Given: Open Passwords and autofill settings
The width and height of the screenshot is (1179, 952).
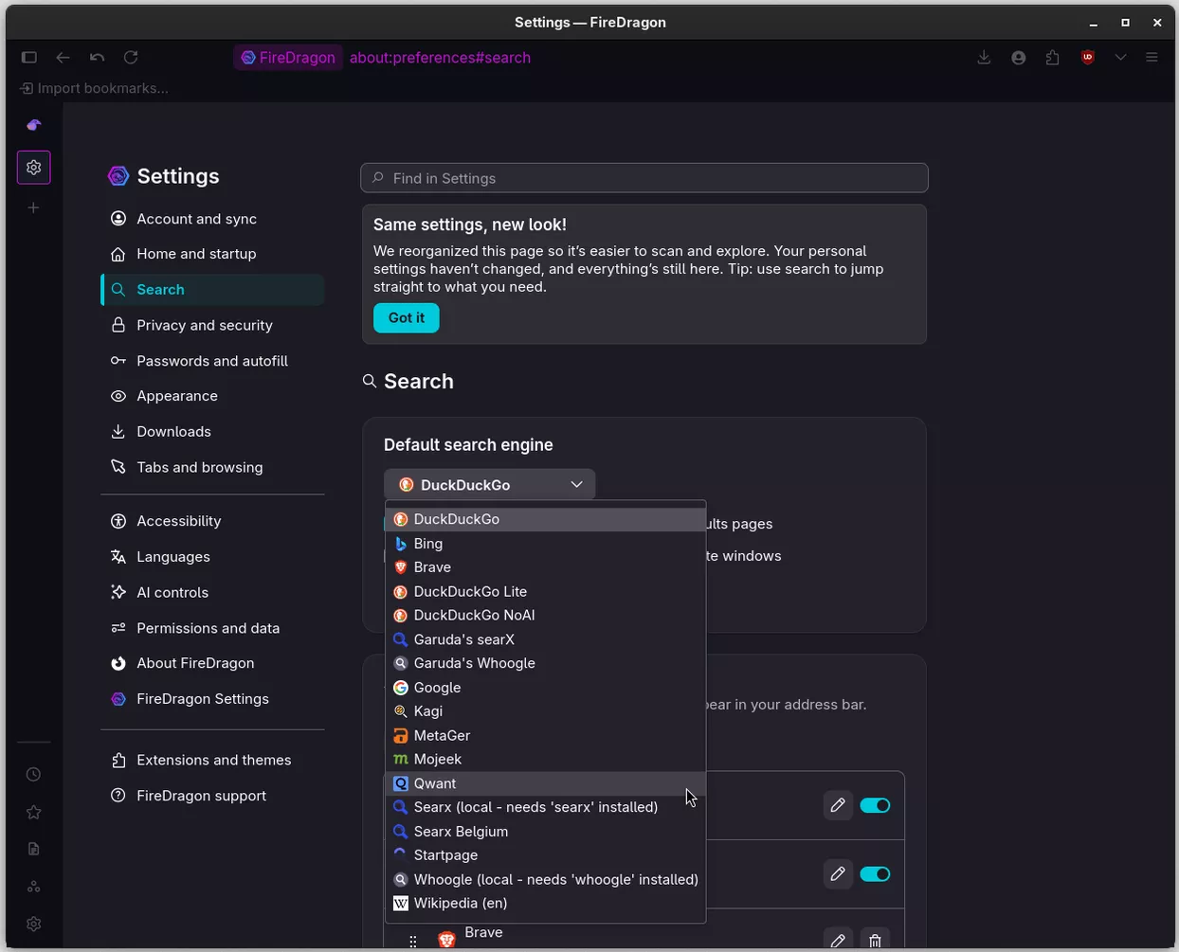Looking at the screenshot, I should (x=211, y=361).
